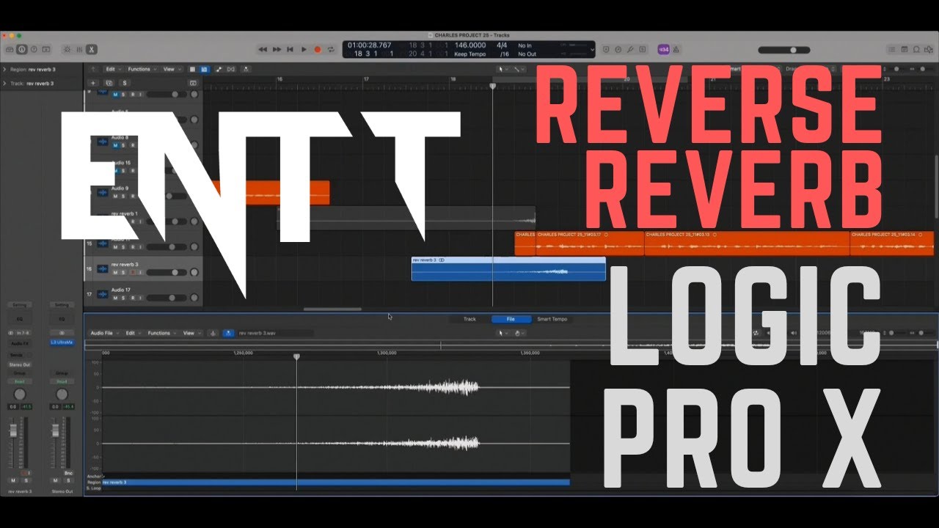Click the rev reverb 3.wav file name field

pyautogui.click(x=275, y=333)
